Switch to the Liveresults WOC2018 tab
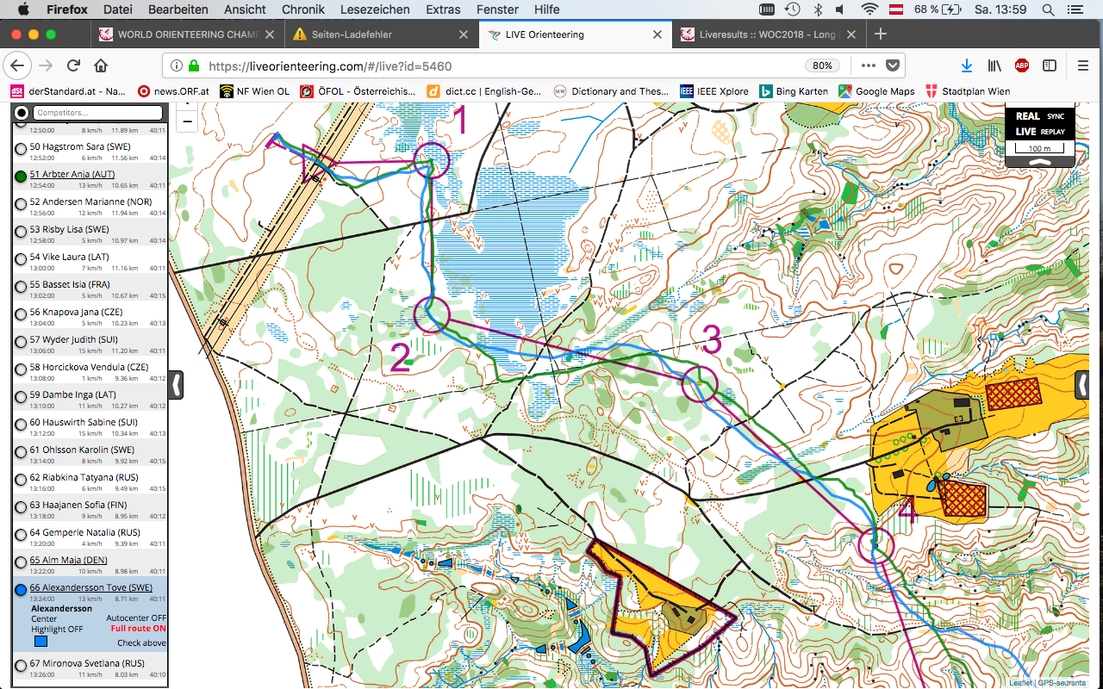The height and width of the screenshot is (689, 1103). [767, 34]
